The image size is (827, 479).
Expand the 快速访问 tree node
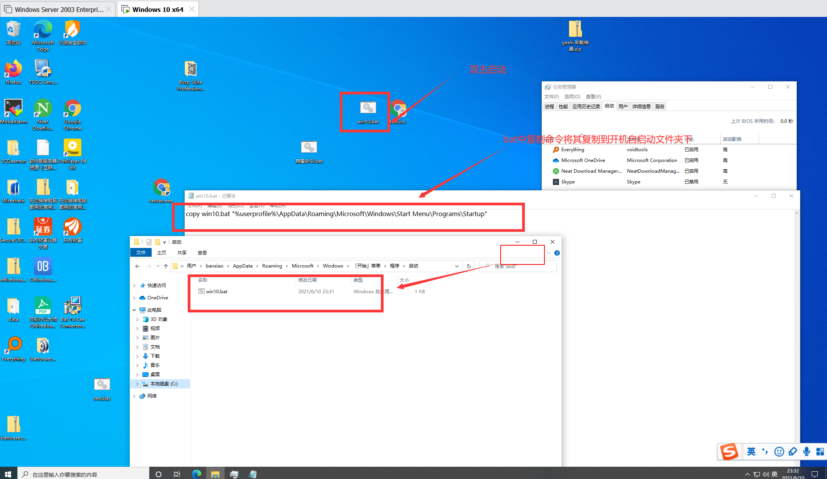(134, 286)
